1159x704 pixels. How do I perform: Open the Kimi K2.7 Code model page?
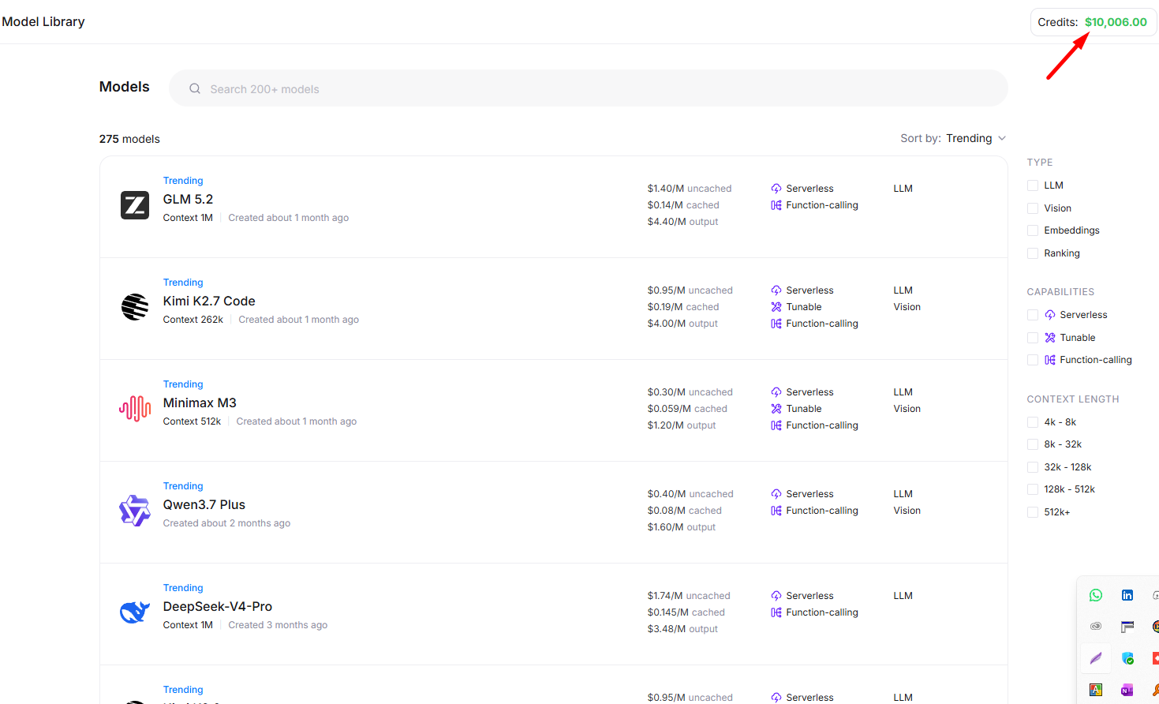(209, 301)
